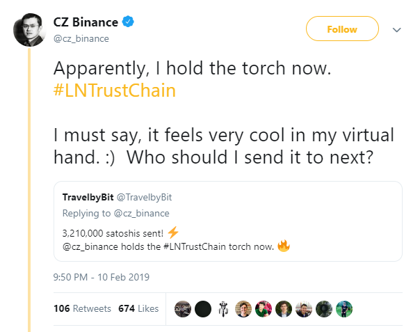Follow the CZ Binance account
420x332 pixels.
(342, 29)
